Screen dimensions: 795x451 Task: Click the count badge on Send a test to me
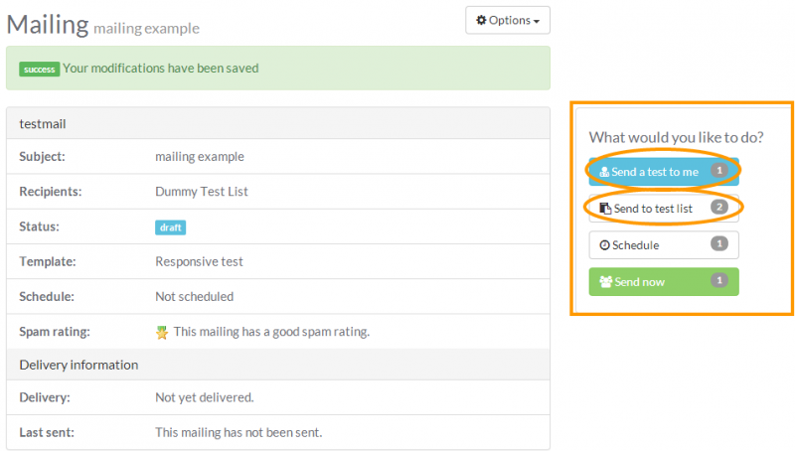[720, 171]
